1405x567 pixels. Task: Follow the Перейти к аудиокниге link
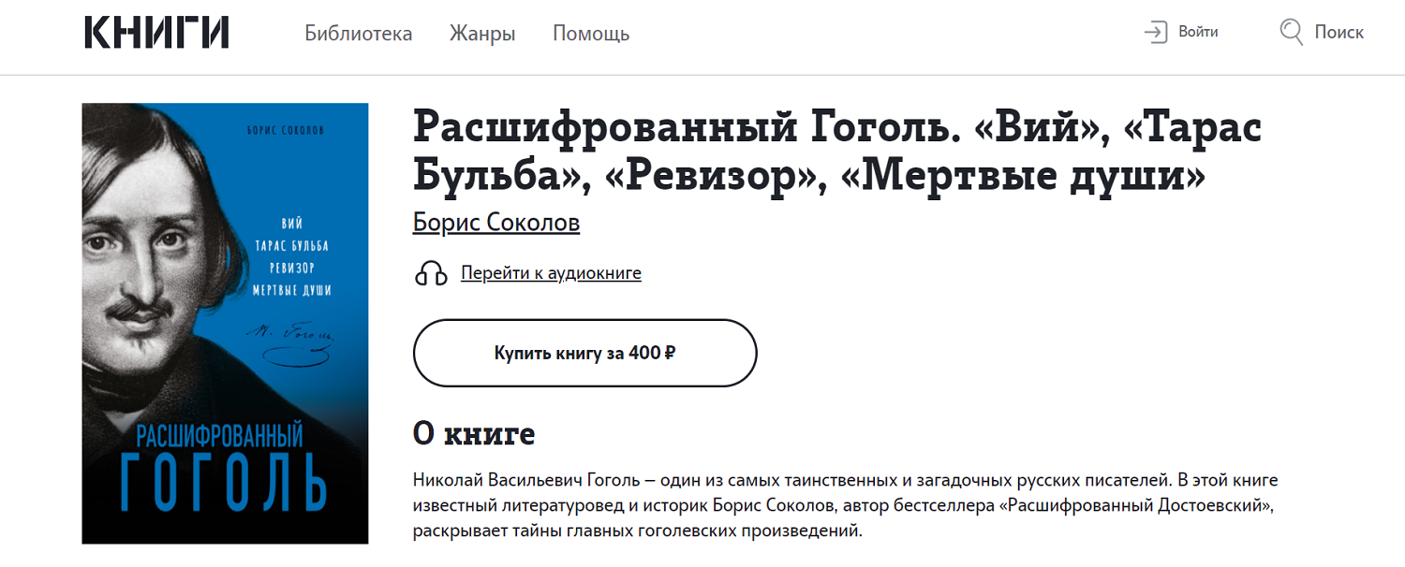(551, 273)
